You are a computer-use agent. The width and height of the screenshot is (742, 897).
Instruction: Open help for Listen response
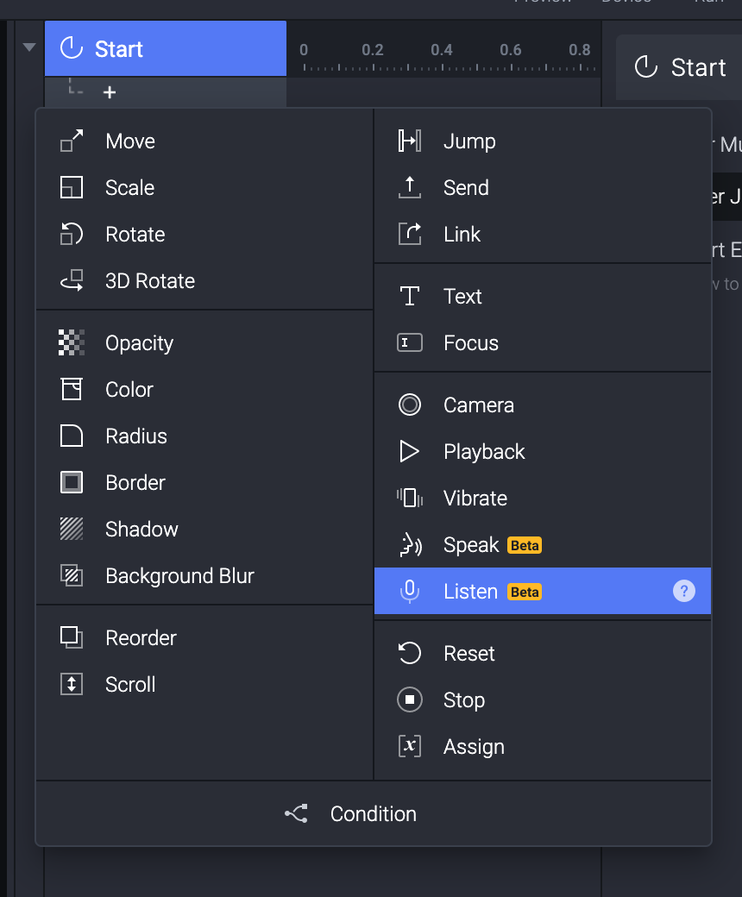(683, 592)
